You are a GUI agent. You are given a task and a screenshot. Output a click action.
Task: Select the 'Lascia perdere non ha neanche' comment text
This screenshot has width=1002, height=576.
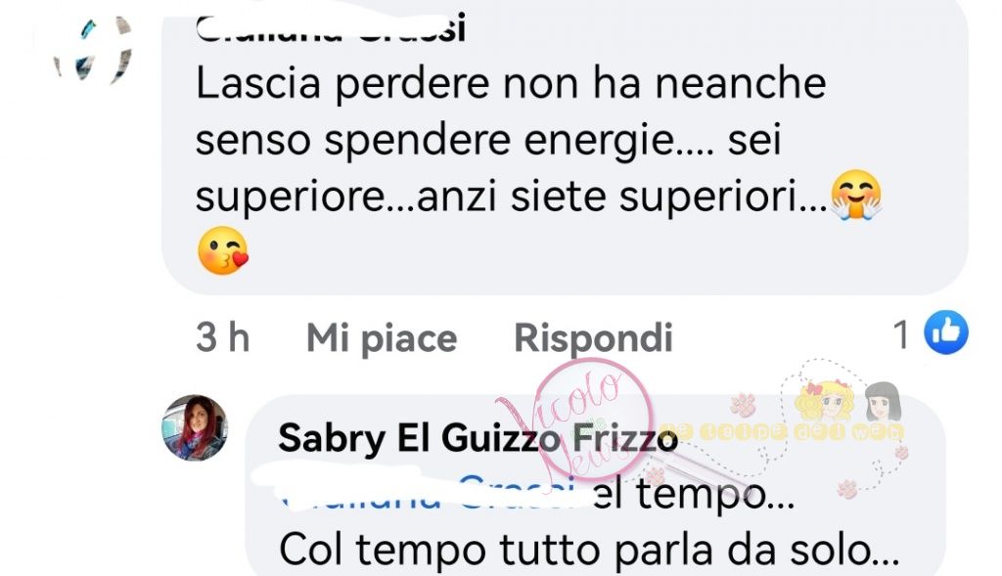coord(511,84)
